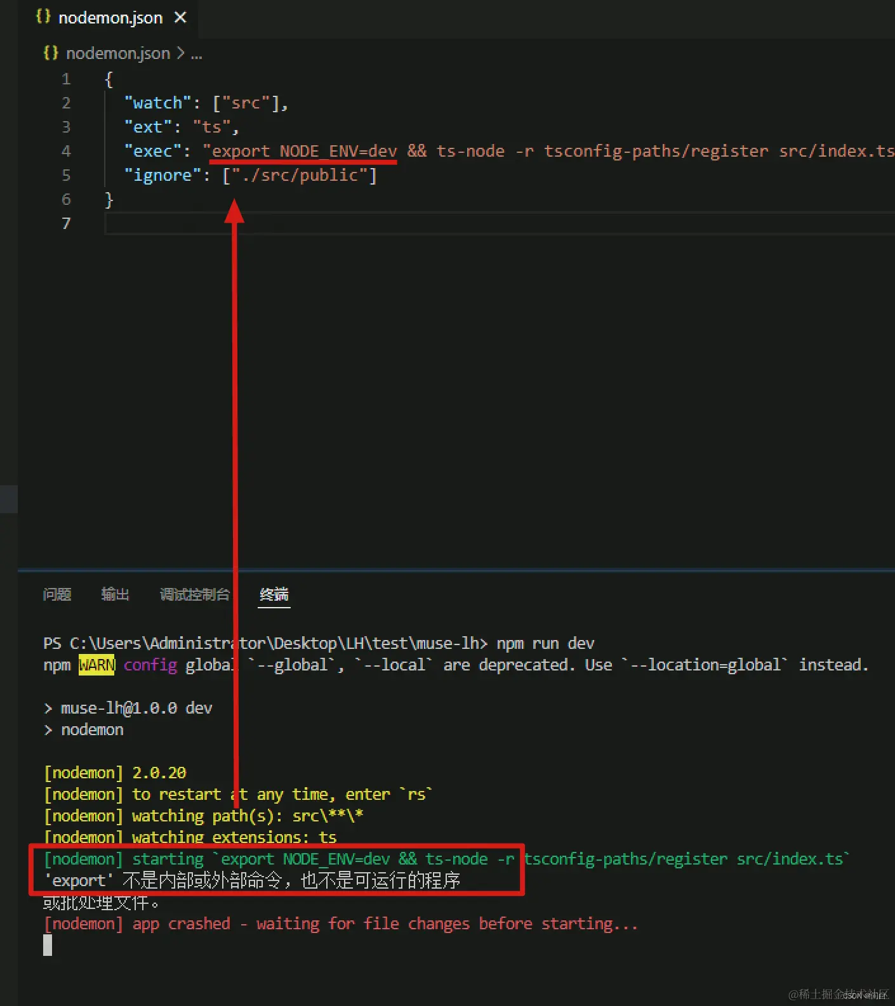
Task: Open the 输出 (Output) panel tab
Action: (x=116, y=594)
